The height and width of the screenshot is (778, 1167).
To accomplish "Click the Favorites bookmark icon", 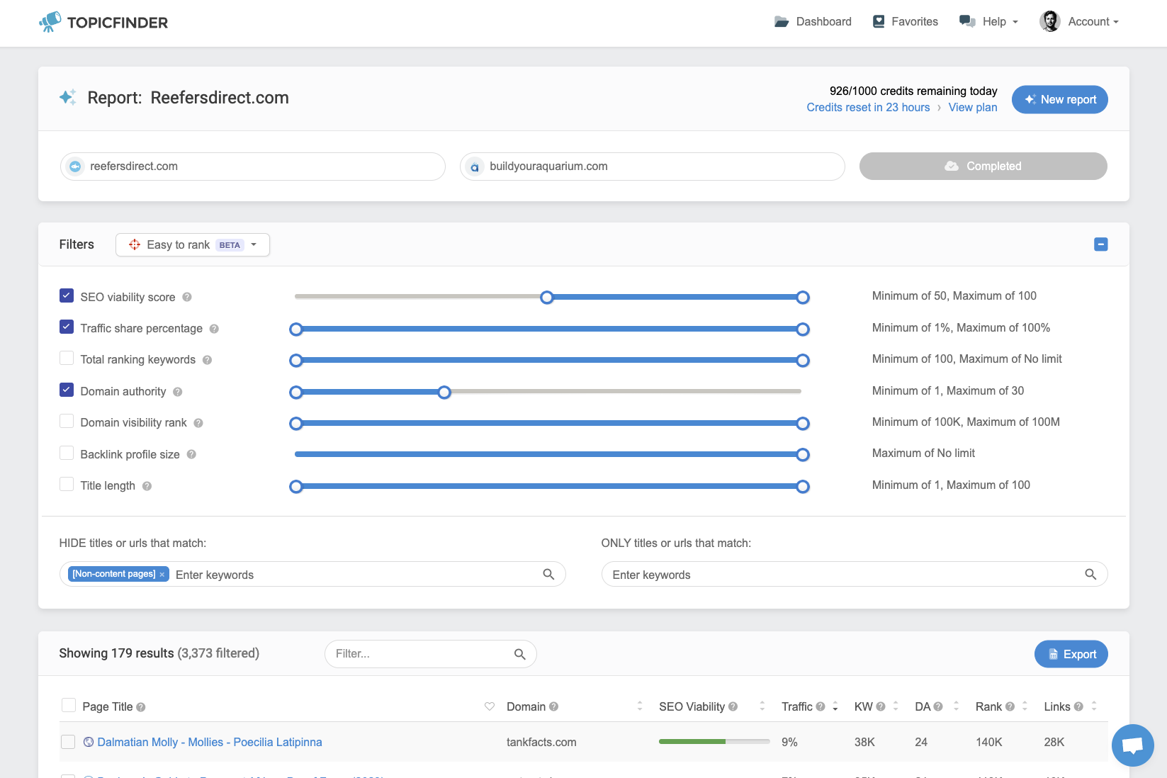I will click(x=879, y=22).
